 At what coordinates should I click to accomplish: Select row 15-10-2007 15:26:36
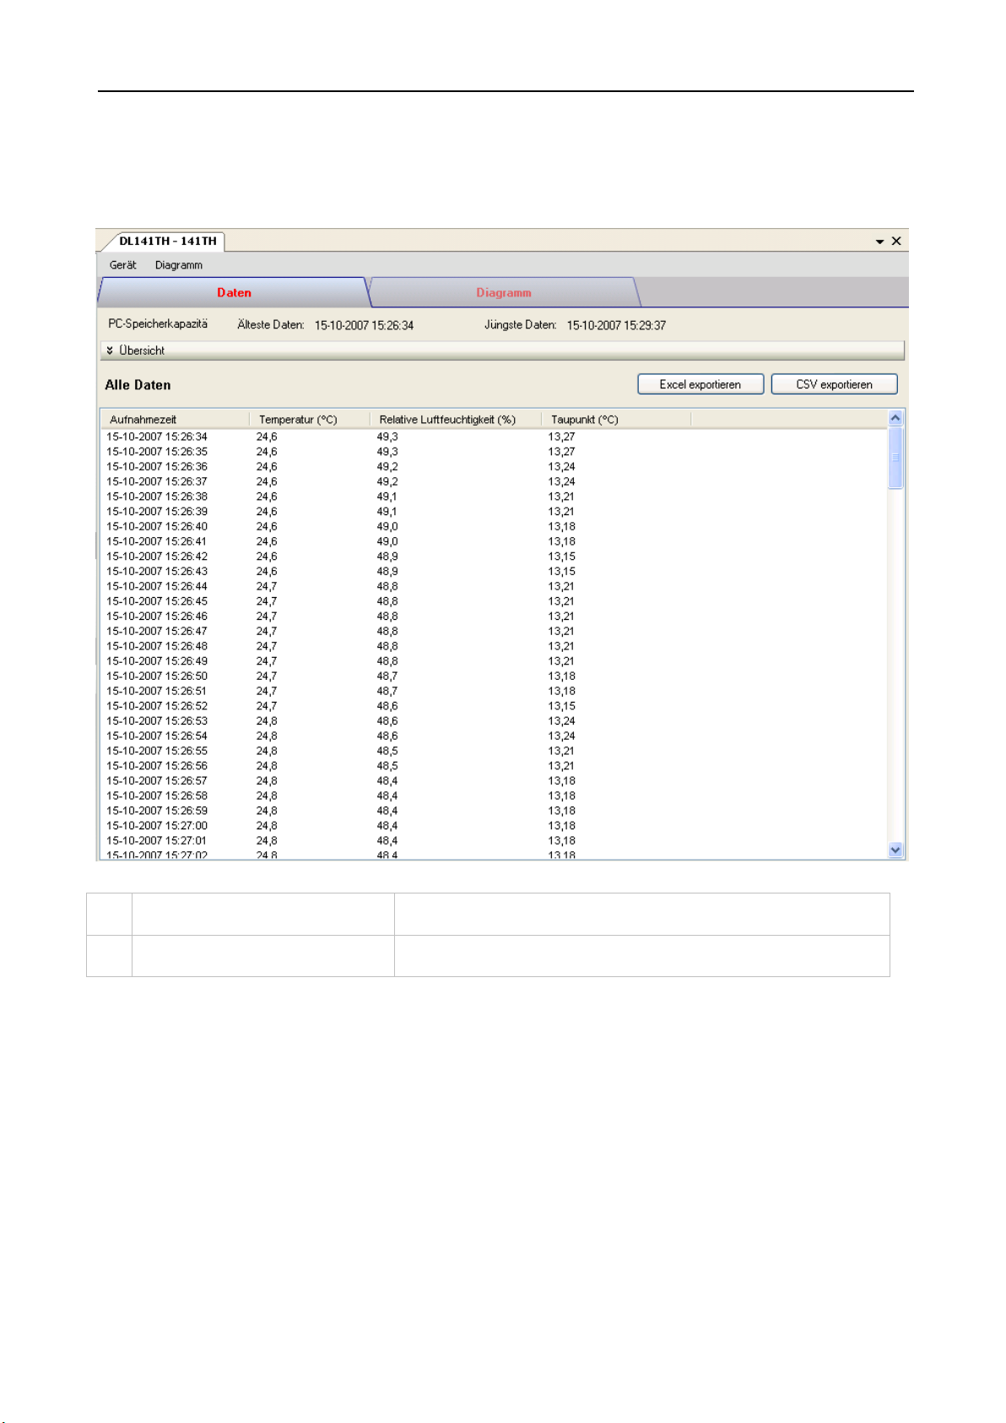pos(494,467)
